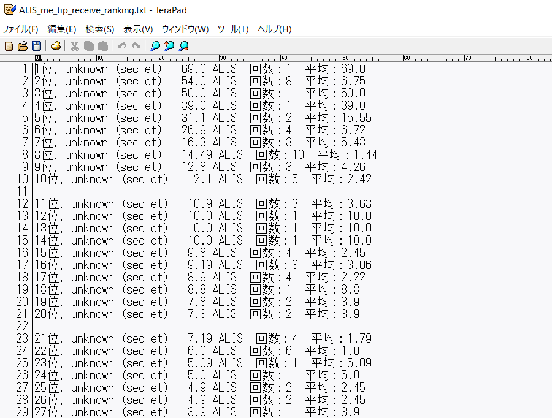Open the Find magnifier icon

[x=155, y=46]
